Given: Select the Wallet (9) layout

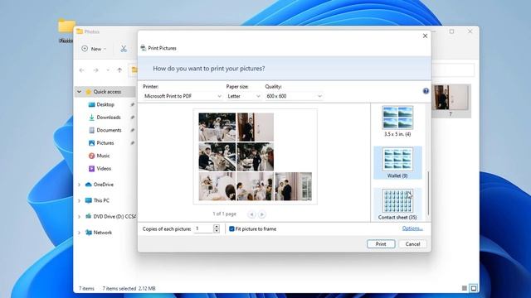Looking at the screenshot, I should [397, 163].
